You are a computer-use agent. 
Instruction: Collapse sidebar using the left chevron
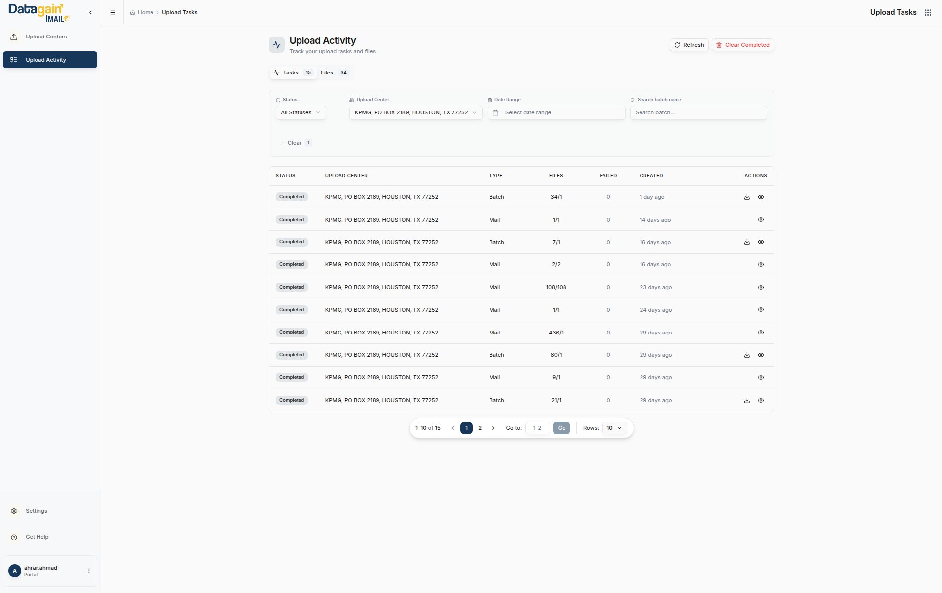90,13
